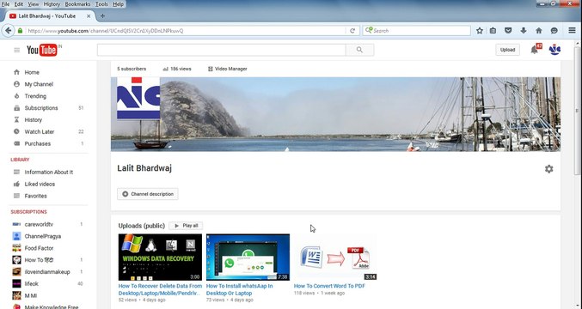Image resolution: width=582 pixels, height=309 pixels.
Task: Show bookmarks list icon in toolbar
Action: click(x=493, y=31)
